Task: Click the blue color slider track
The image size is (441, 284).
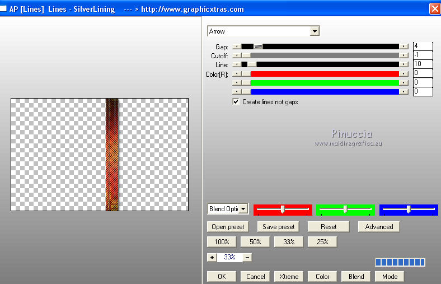Action: [320, 91]
